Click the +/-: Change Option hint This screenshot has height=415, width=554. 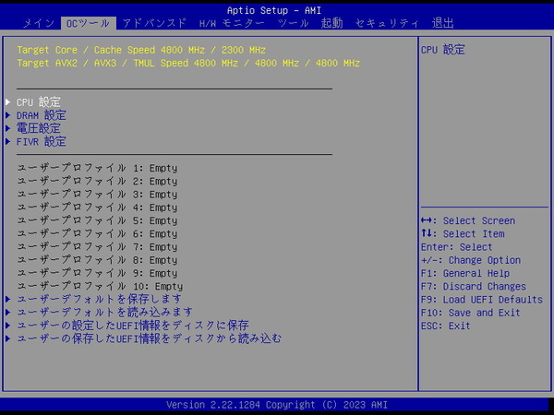(x=471, y=260)
